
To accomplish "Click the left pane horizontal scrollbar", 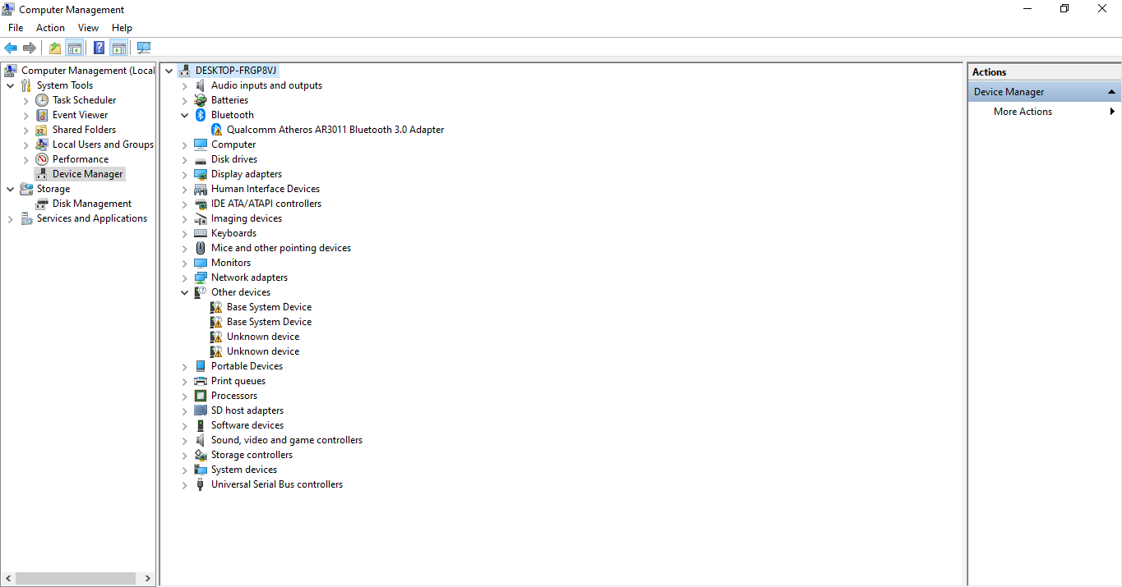I will [74, 578].
